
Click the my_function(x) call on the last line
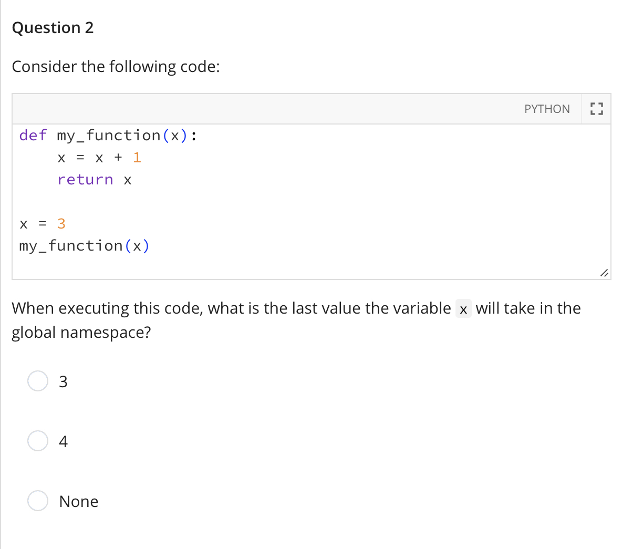click(x=84, y=246)
